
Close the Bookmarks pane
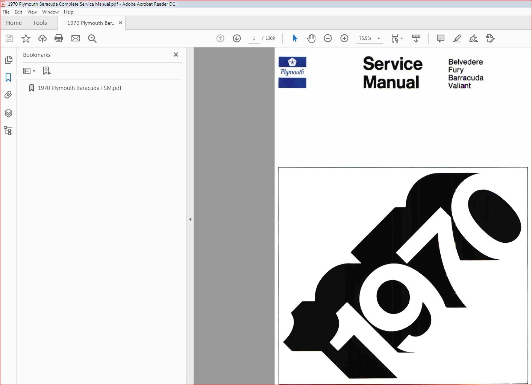click(x=176, y=55)
